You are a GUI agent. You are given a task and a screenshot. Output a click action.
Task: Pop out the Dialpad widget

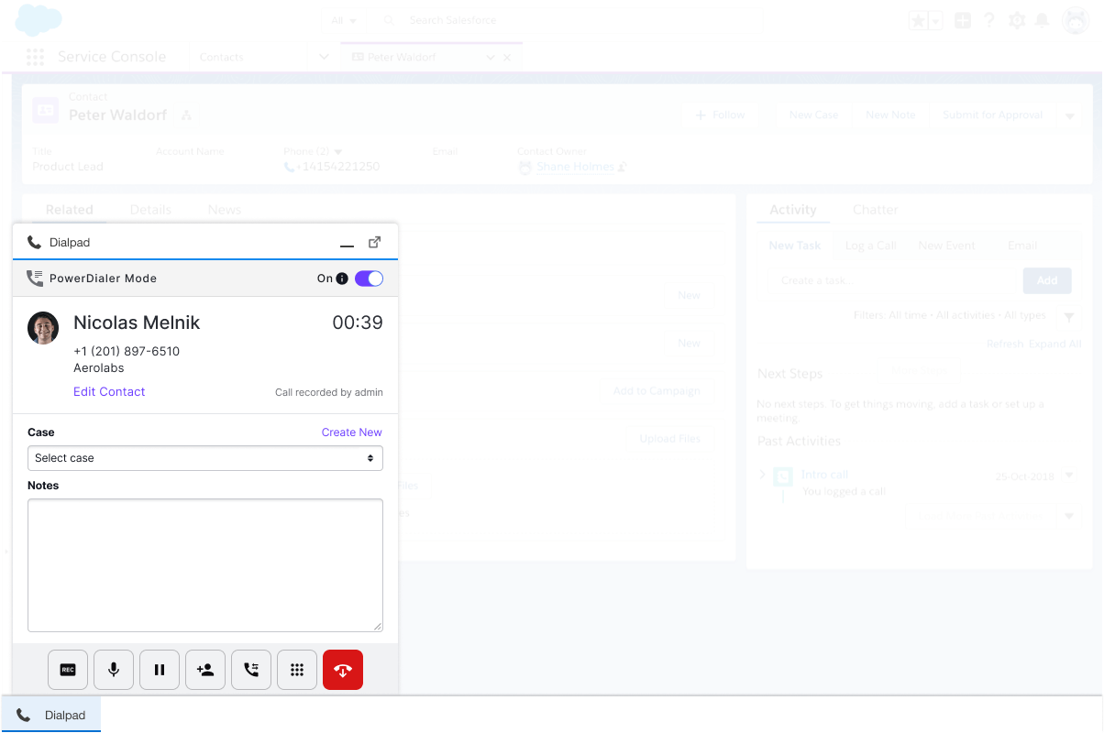click(x=374, y=243)
